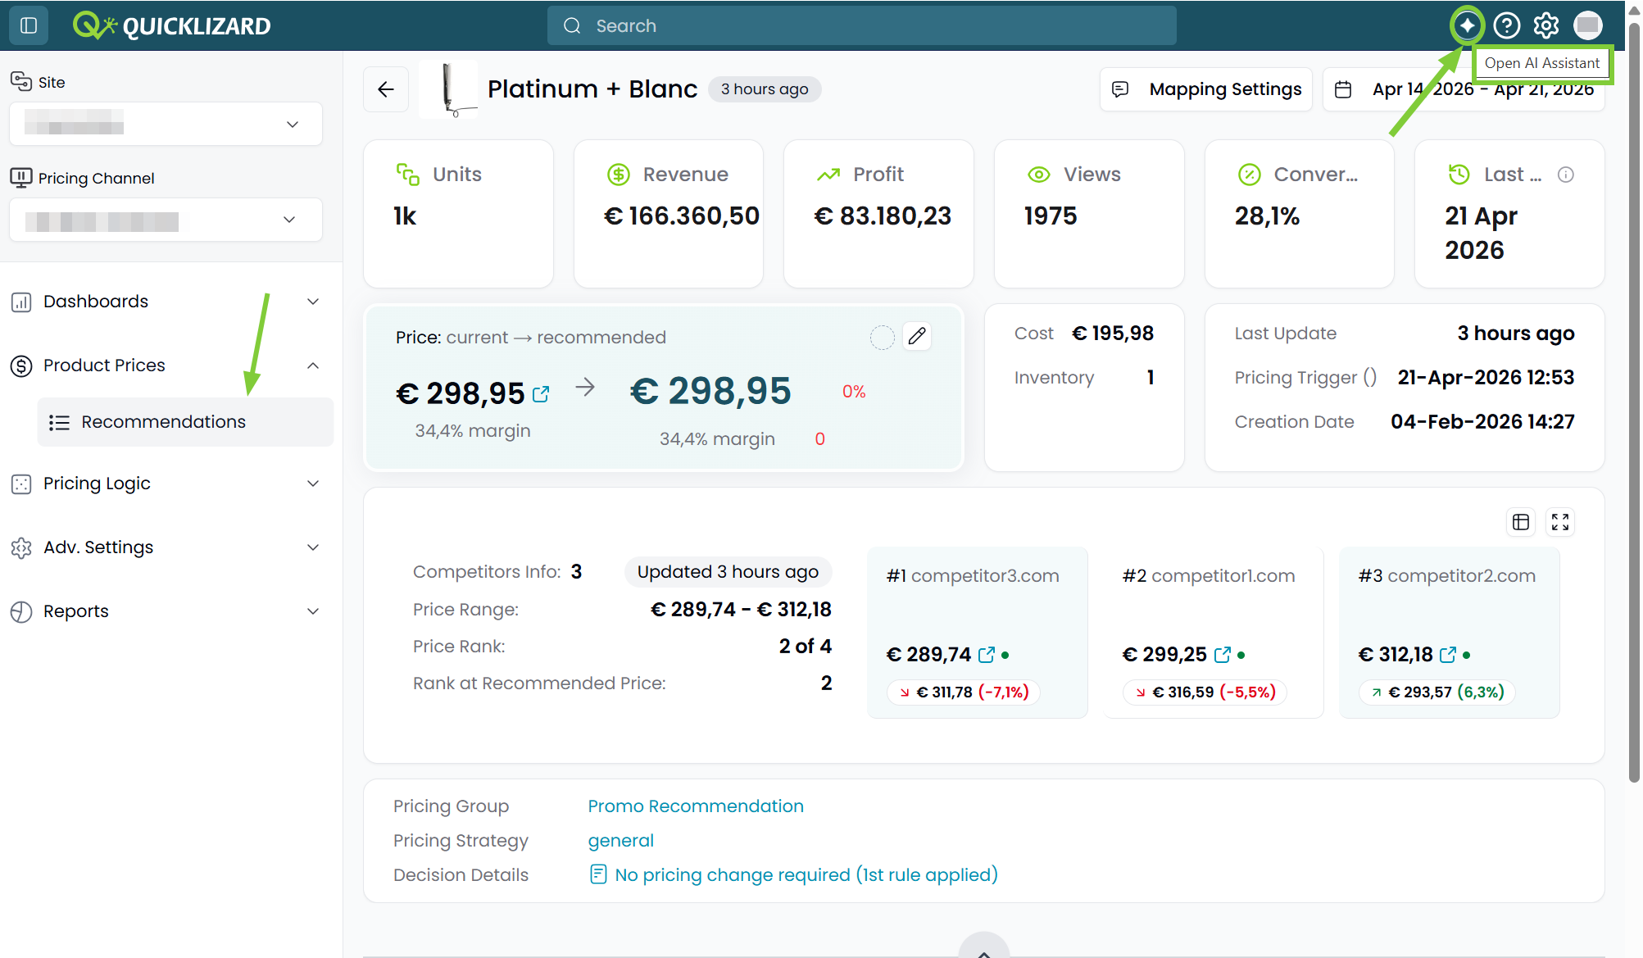Toggle the round circle beside edit pencil
Viewport: 1643px width, 958px height.
[x=882, y=337]
